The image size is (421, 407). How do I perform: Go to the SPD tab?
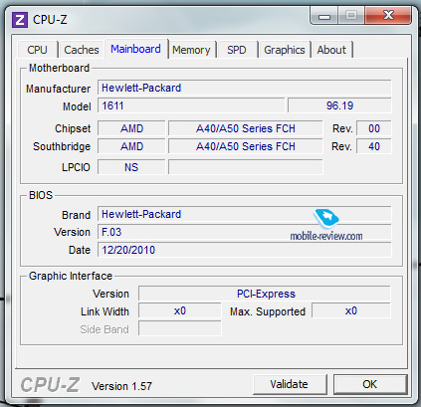click(x=237, y=50)
